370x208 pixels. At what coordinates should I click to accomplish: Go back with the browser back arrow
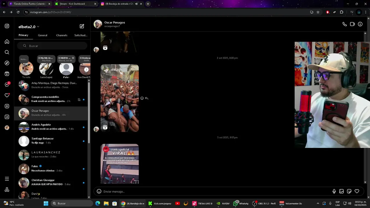point(4,12)
